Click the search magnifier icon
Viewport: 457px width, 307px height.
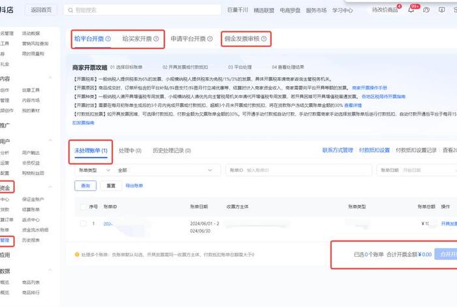pyautogui.click(x=71, y=10)
